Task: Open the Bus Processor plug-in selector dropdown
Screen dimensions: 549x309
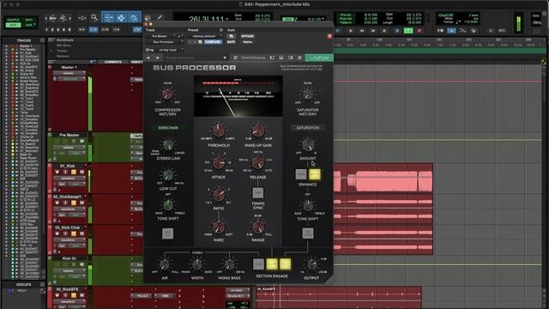Action: (x=165, y=42)
